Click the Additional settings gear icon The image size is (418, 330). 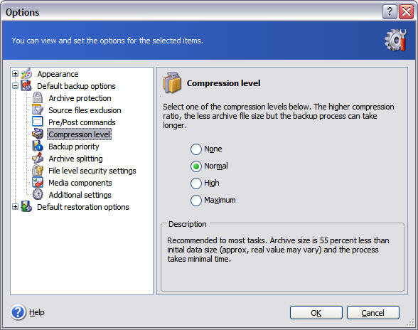click(37, 194)
